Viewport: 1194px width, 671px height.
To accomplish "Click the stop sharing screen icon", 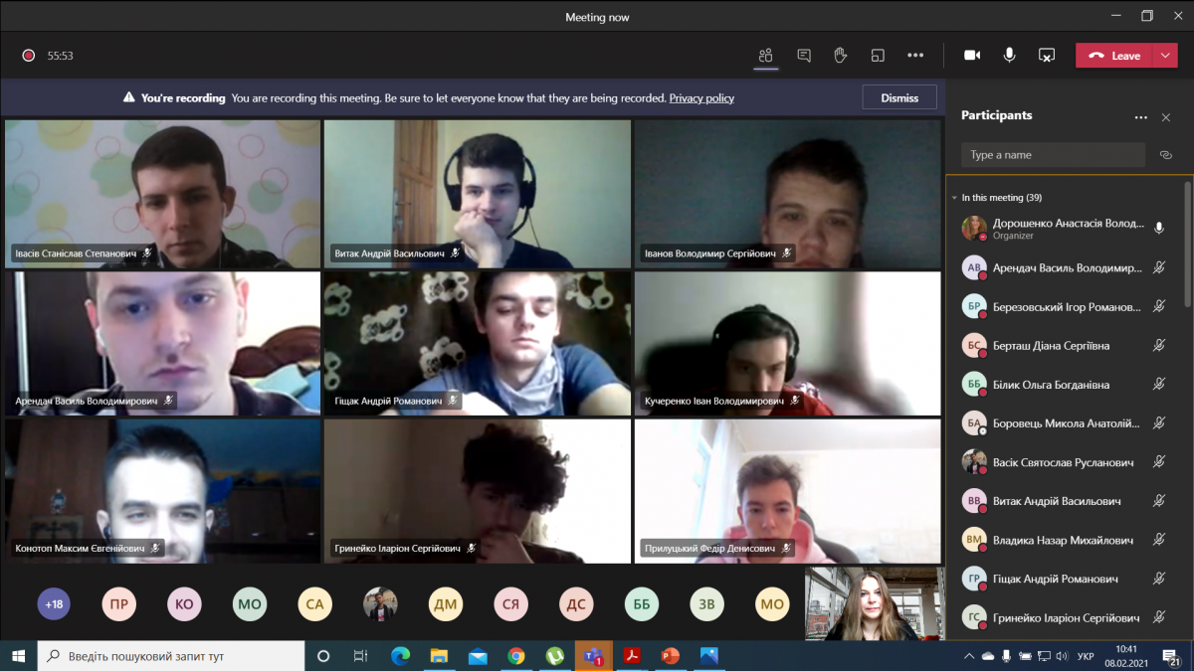I will (1047, 56).
